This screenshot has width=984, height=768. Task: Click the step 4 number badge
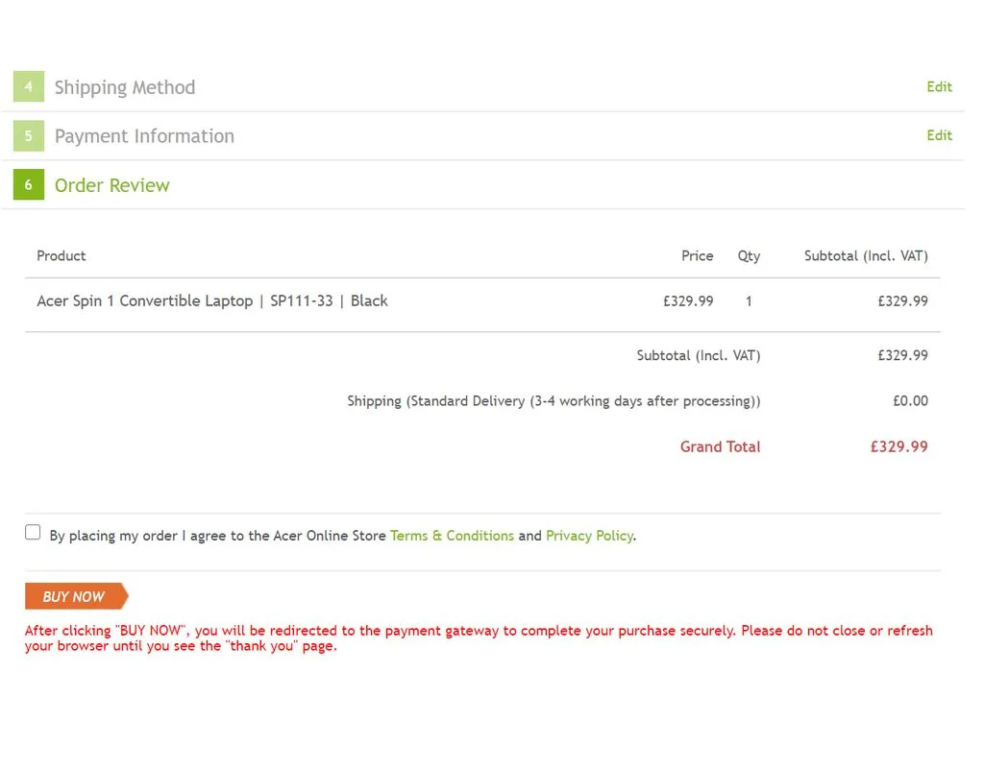coord(28,87)
